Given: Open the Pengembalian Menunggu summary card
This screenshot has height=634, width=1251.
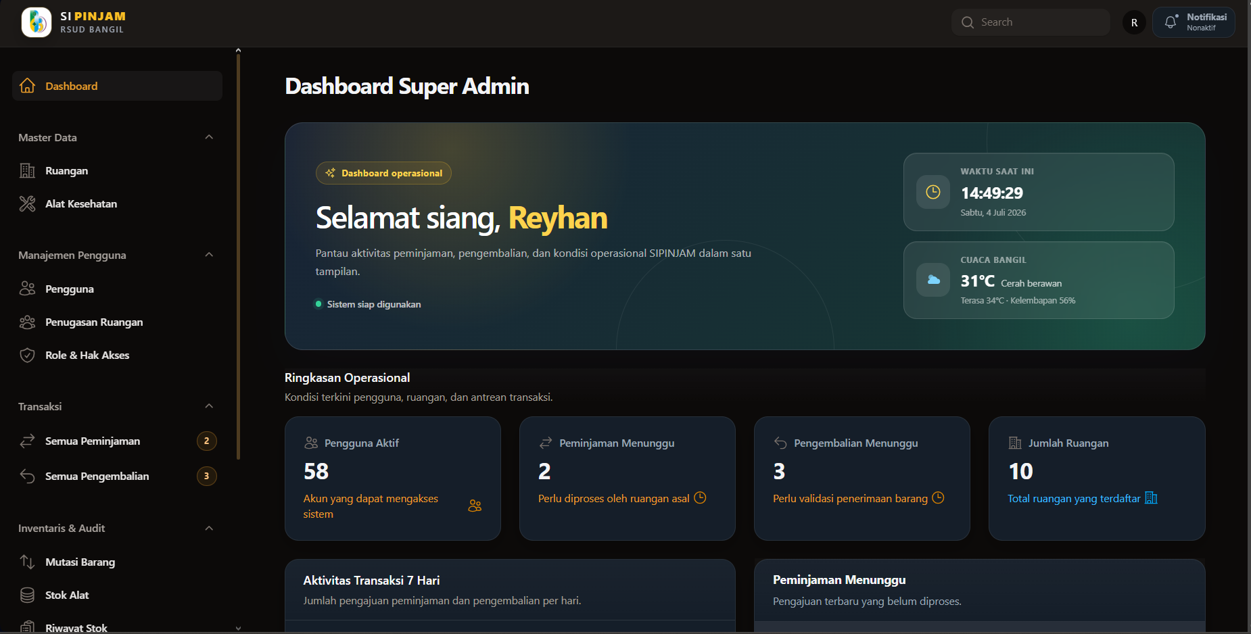Looking at the screenshot, I should 862,479.
